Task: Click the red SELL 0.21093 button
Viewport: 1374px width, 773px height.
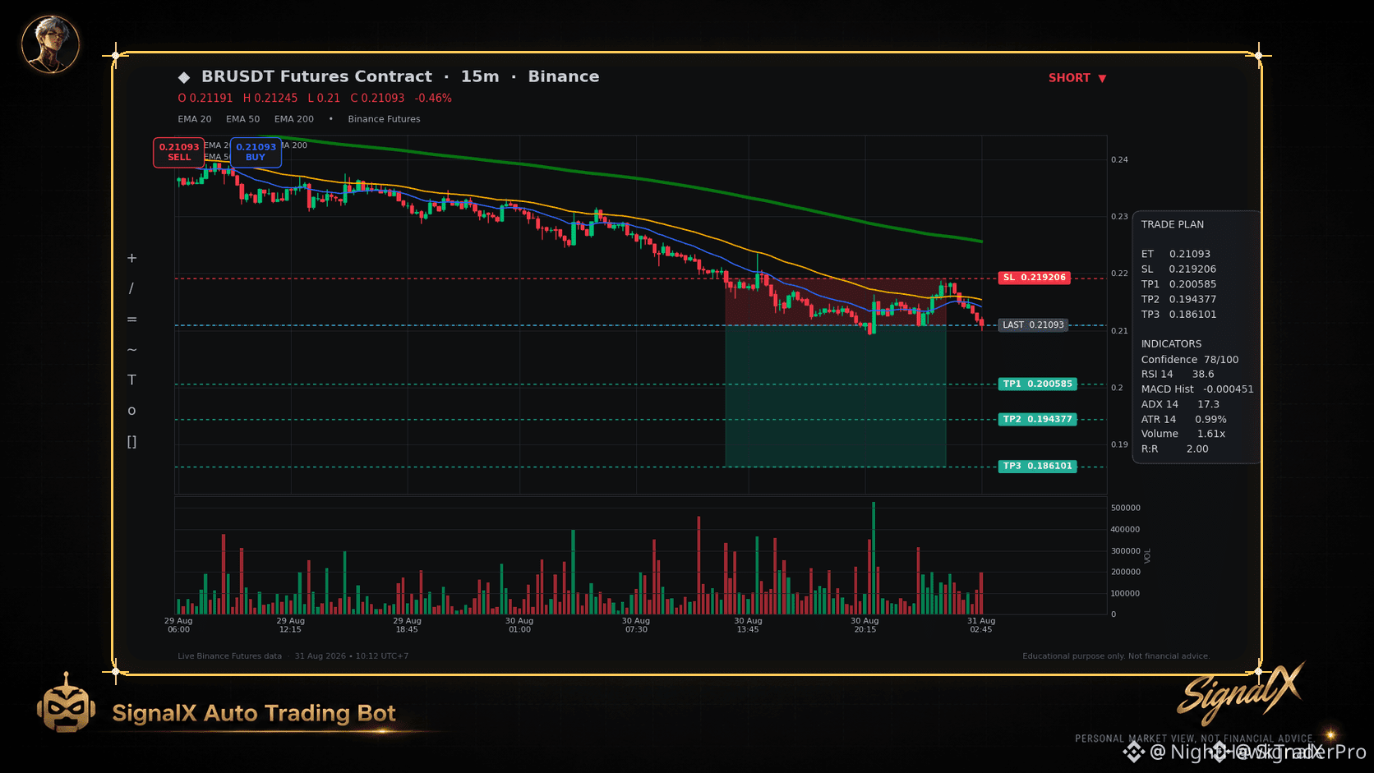Action: (x=179, y=152)
